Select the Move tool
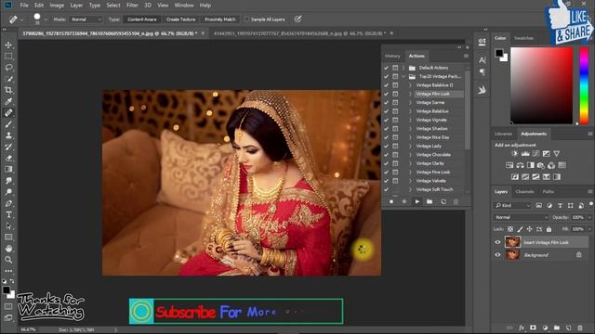This screenshot has width=595, height=334. (8, 45)
